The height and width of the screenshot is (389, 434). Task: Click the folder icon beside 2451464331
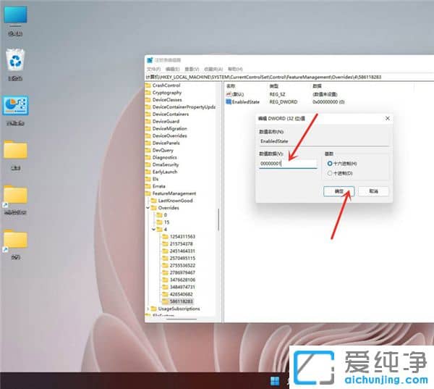tap(165, 251)
